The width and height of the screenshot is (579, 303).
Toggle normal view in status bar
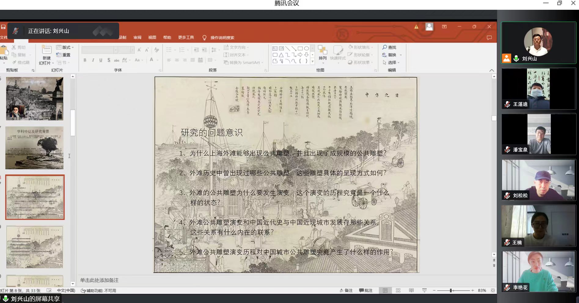(385, 290)
